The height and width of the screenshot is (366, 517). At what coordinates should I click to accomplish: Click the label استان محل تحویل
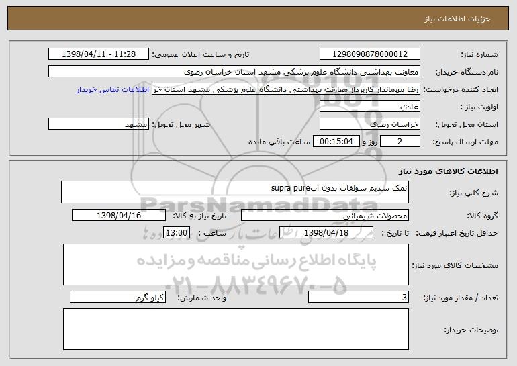click(467, 124)
